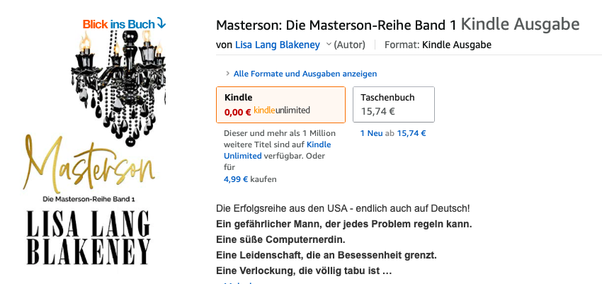Open the 1 Neu offers link
Viewport: 602px width, 284px height.
(372, 133)
